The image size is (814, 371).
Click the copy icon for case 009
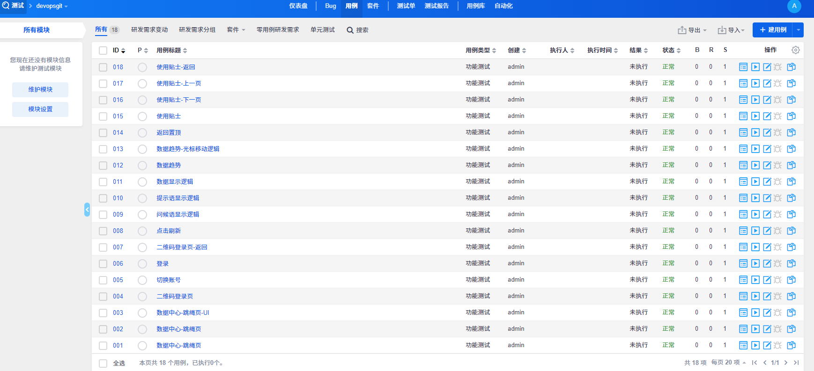coord(791,214)
